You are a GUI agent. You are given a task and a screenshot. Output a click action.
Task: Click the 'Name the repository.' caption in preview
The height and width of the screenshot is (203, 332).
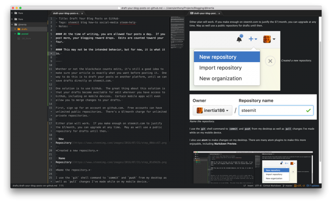coord(202,121)
